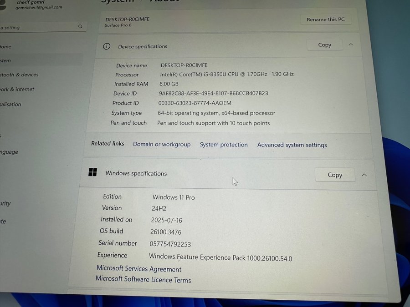Click the Surface Pro 6 model text
The height and width of the screenshot is (307, 410).
click(118, 25)
